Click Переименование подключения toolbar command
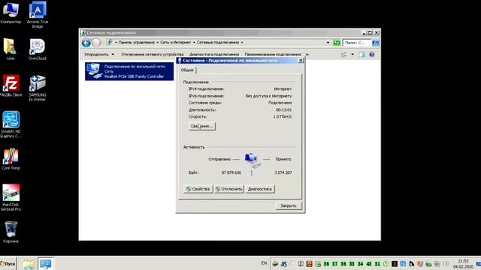The height and width of the screenshot is (270, 481). (273, 55)
